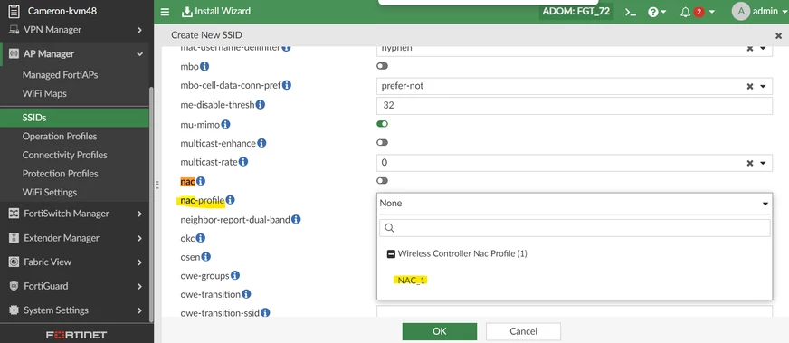The image size is (789, 343).
Task: Open Managed FortiAPs
Action: (60, 75)
